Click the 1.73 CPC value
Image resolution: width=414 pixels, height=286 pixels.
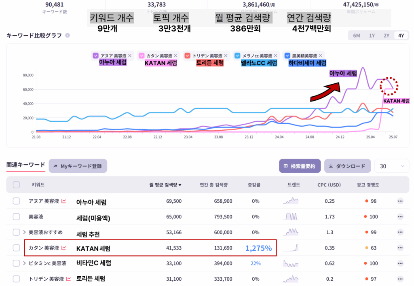pyautogui.click(x=330, y=217)
